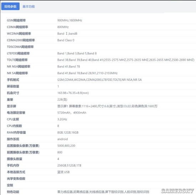Select the 规格参数 tab
Screen dimensions: 196x195
(x=10, y=6)
